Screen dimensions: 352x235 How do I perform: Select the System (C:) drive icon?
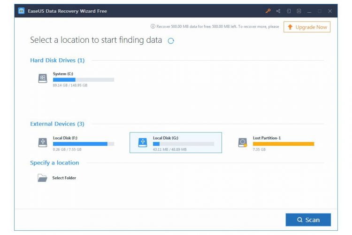42,78
